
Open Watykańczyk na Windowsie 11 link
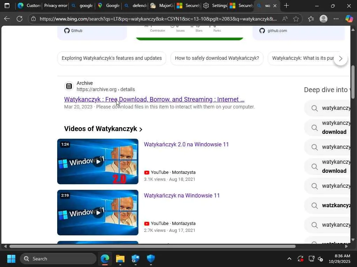[x=182, y=195]
